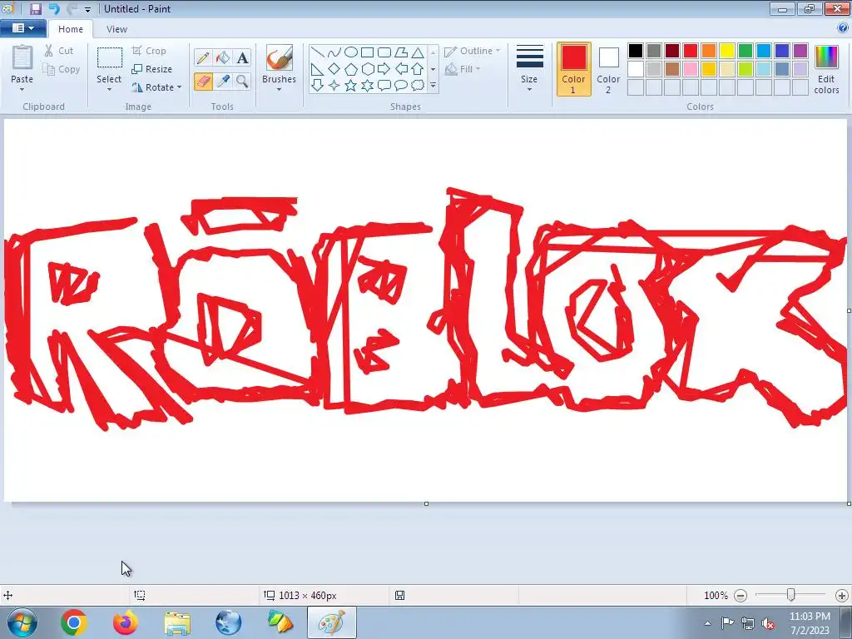Image resolution: width=852 pixels, height=639 pixels.
Task: Pick the yellow color swatch
Action: click(x=727, y=51)
